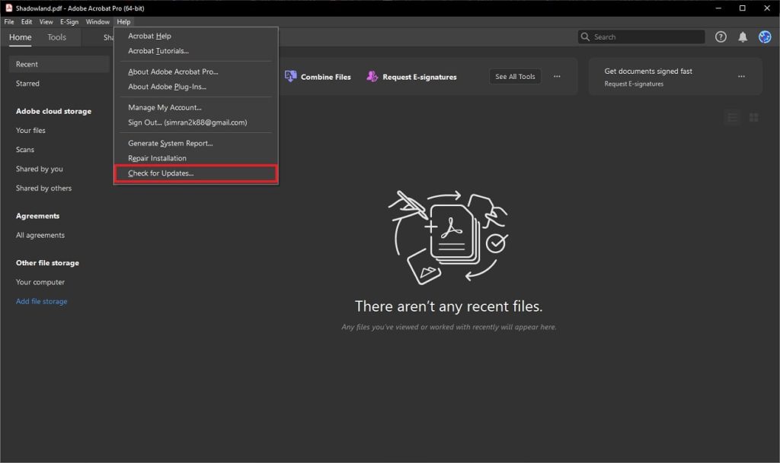
Task: Switch to the Home tab
Action: click(x=20, y=37)
